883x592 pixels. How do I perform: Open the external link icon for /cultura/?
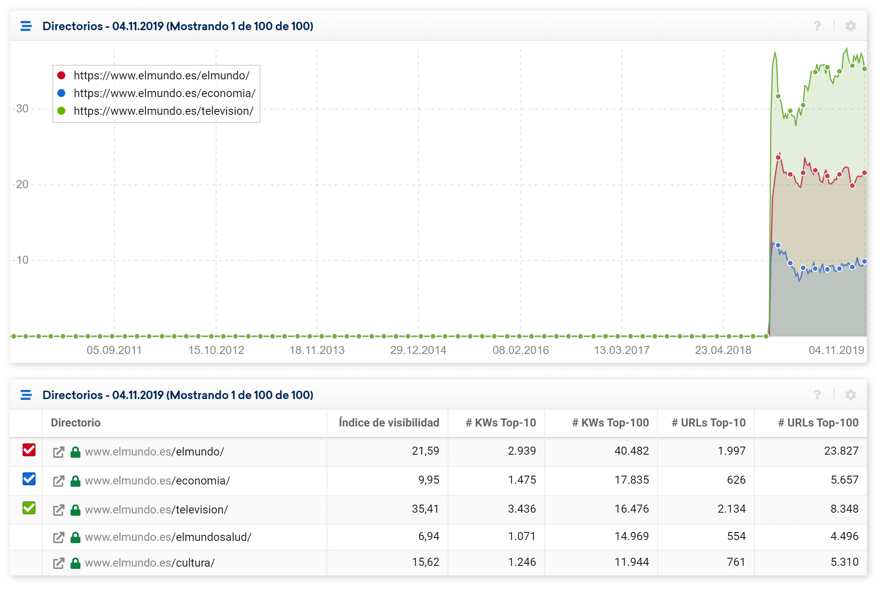(58, 563)
